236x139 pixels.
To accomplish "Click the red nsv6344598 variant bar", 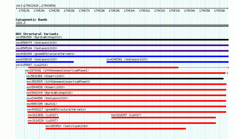I will (126, 101).
